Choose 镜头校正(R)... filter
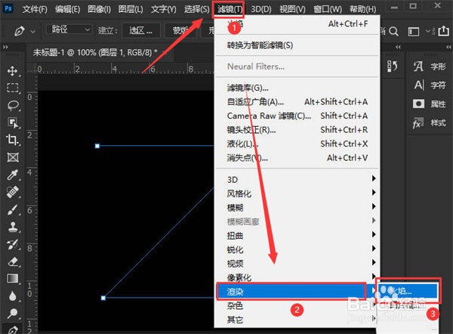Viewport: 453px width, 334px height. click(x=297, y=129)
